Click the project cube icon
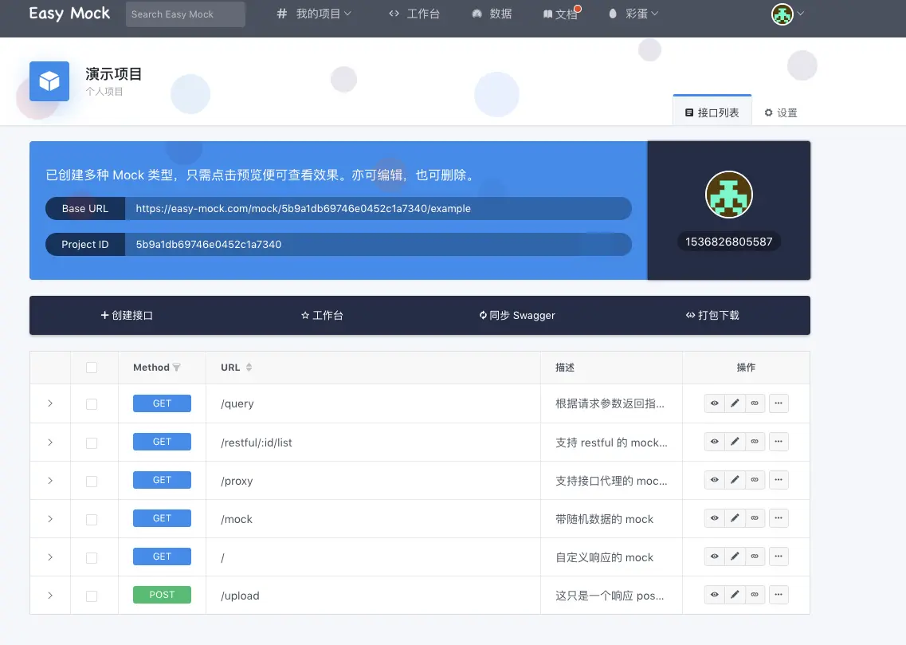Image resolution: width=906 pixels, height=645 pixels. (49, 81)
